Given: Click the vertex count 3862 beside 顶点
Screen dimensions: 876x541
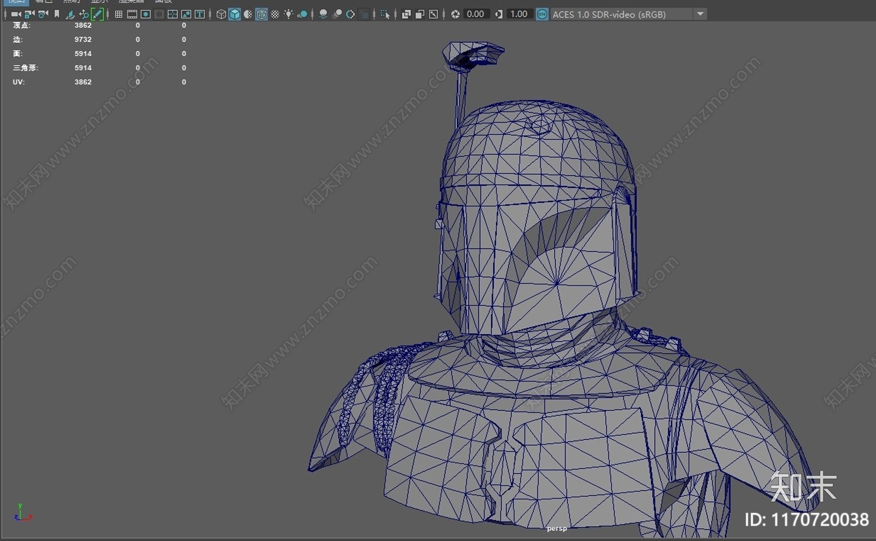Looking at the screenshot, I should (x=83, y=25).
